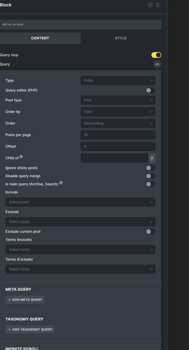Click the dynamic data lightning icon
Viewport: 189px width, 350px height.
(x=152, y=158)
